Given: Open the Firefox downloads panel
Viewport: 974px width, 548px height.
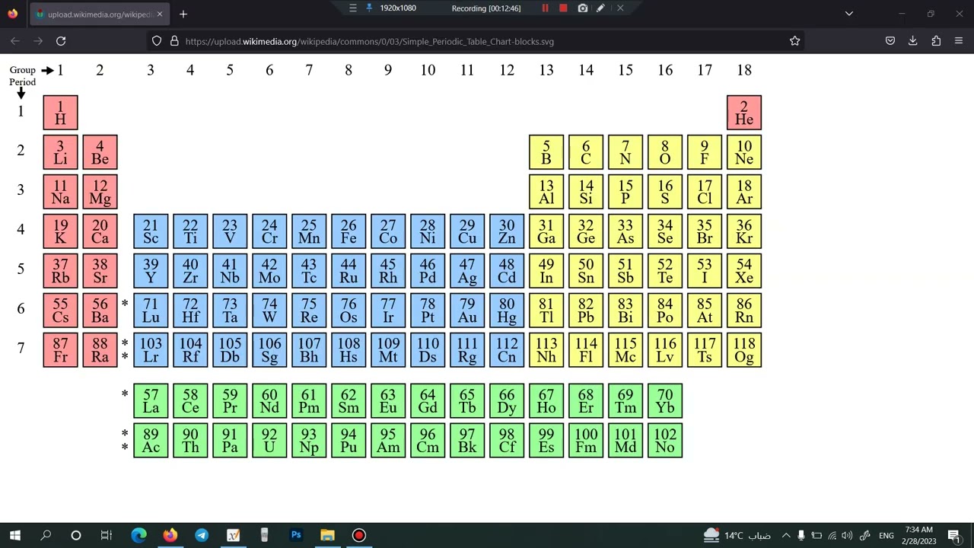Looking at the screenshot, I should pyautogui.click(x=913, y=41).
